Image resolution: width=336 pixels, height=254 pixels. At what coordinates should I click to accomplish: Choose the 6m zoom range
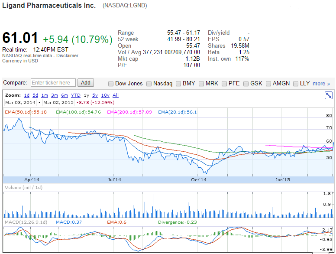tap(64, 95)
